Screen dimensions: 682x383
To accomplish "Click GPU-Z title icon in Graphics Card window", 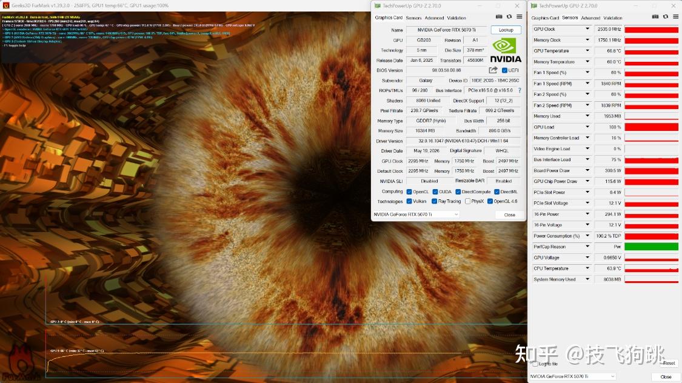I will (378, 5).
